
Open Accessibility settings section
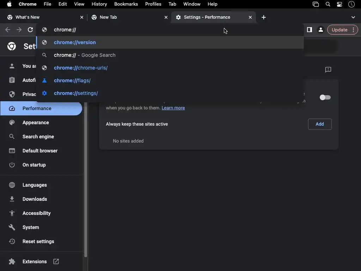(41, 213)
